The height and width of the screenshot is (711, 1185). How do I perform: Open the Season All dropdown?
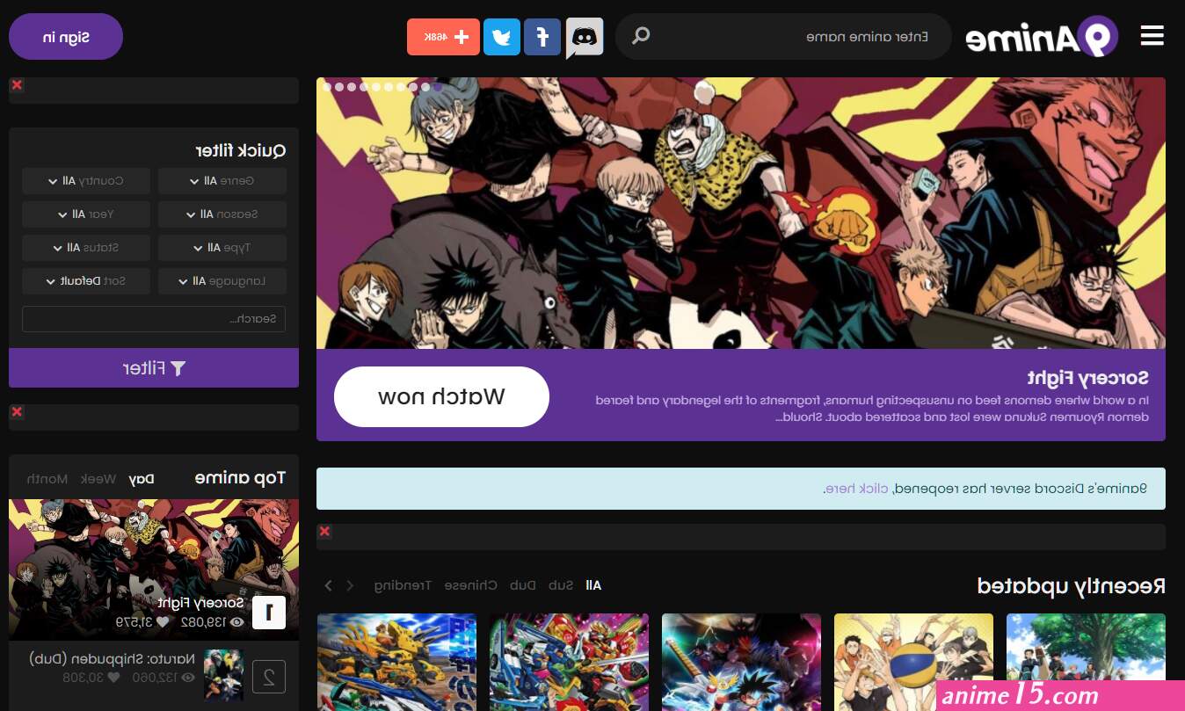[x=222, y=214]
